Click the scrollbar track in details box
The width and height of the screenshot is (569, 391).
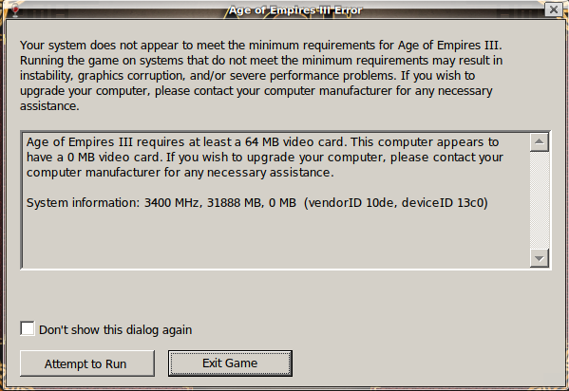pyautogui.click(x=540, y=200)
